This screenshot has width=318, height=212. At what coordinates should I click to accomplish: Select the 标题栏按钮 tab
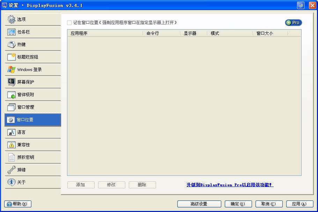[x=33, y=57]
